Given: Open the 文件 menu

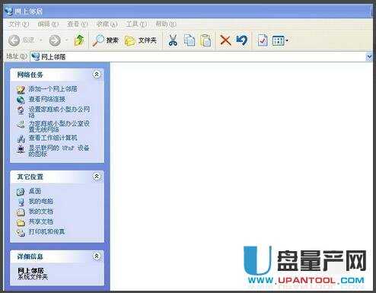Looking at the screenshot, I should coord(18,24).
